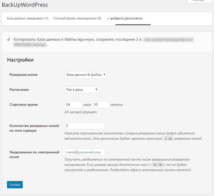
Task: Click the 2 GB size badge
Action: click(168, 139)
